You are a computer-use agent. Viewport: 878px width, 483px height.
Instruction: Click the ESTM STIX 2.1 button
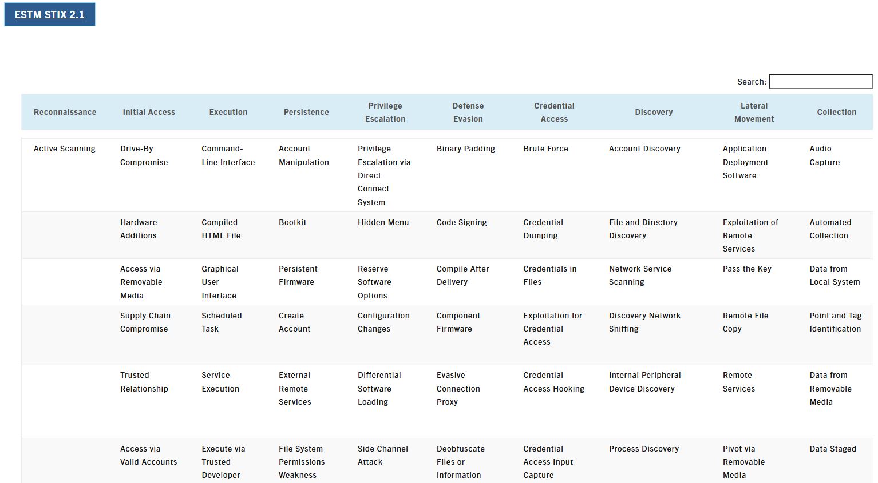coord(50,15)
